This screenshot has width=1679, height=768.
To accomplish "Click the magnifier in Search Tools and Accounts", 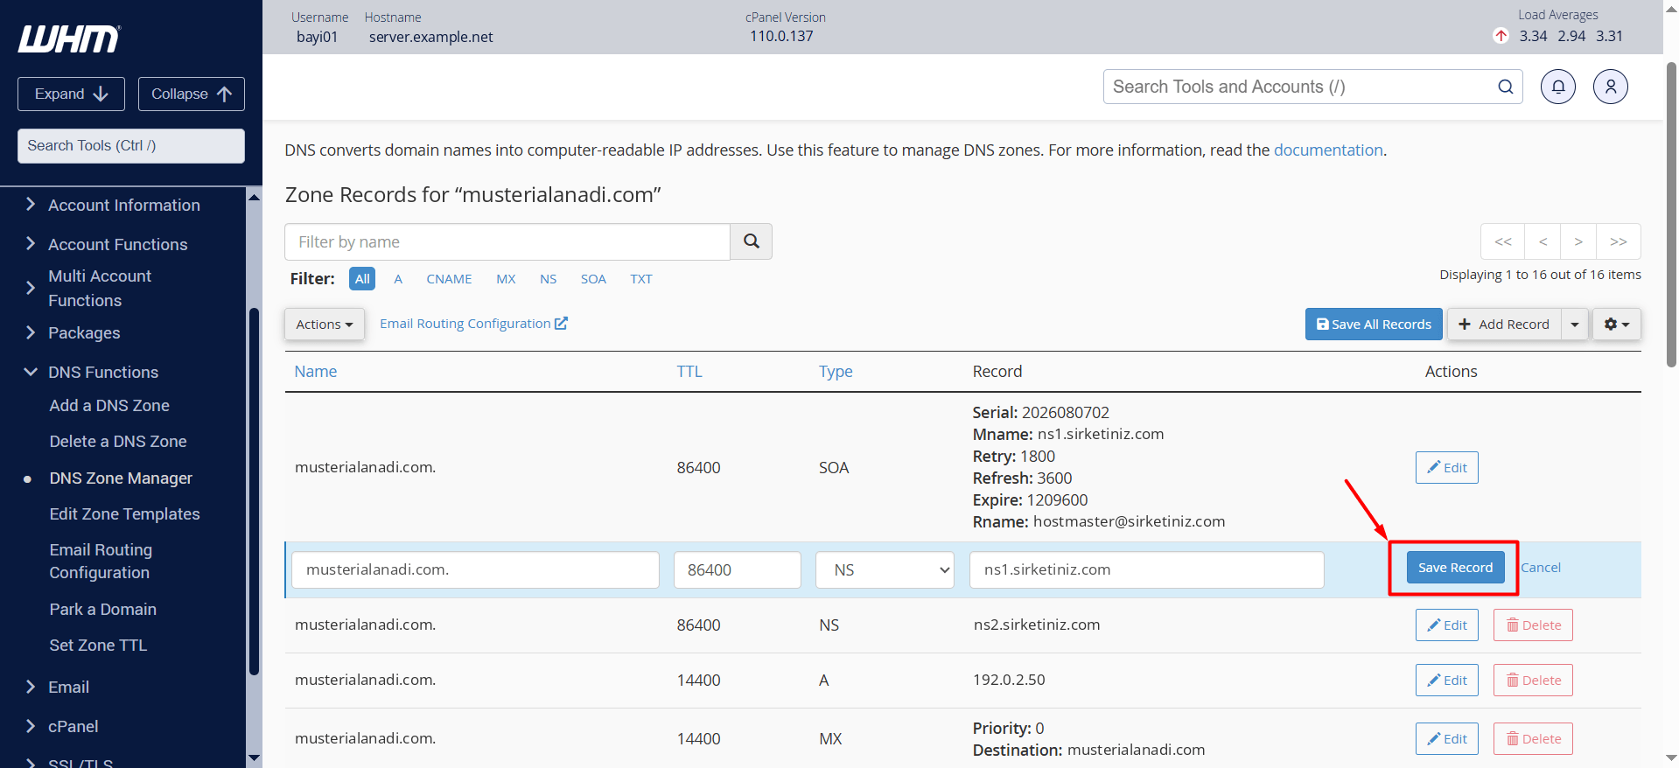I will coord(1505,87).
